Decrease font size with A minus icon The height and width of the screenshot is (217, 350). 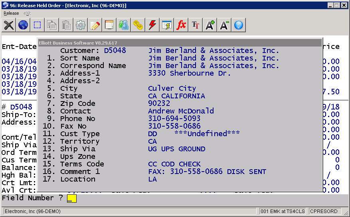(224, 25)
